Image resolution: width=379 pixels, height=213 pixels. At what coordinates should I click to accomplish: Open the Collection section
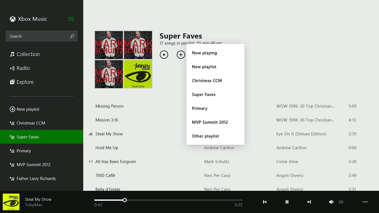click(x=28, y=54)
